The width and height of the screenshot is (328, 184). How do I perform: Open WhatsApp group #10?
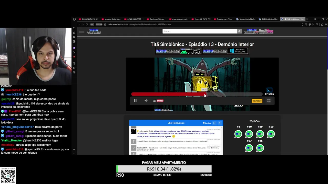click(x=249, y=134)
